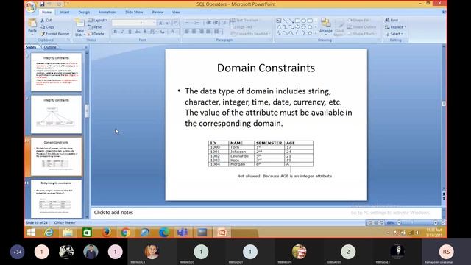Toggle Justify text alignment
Screen dimensions: 471x265
[x=208, y=32]
